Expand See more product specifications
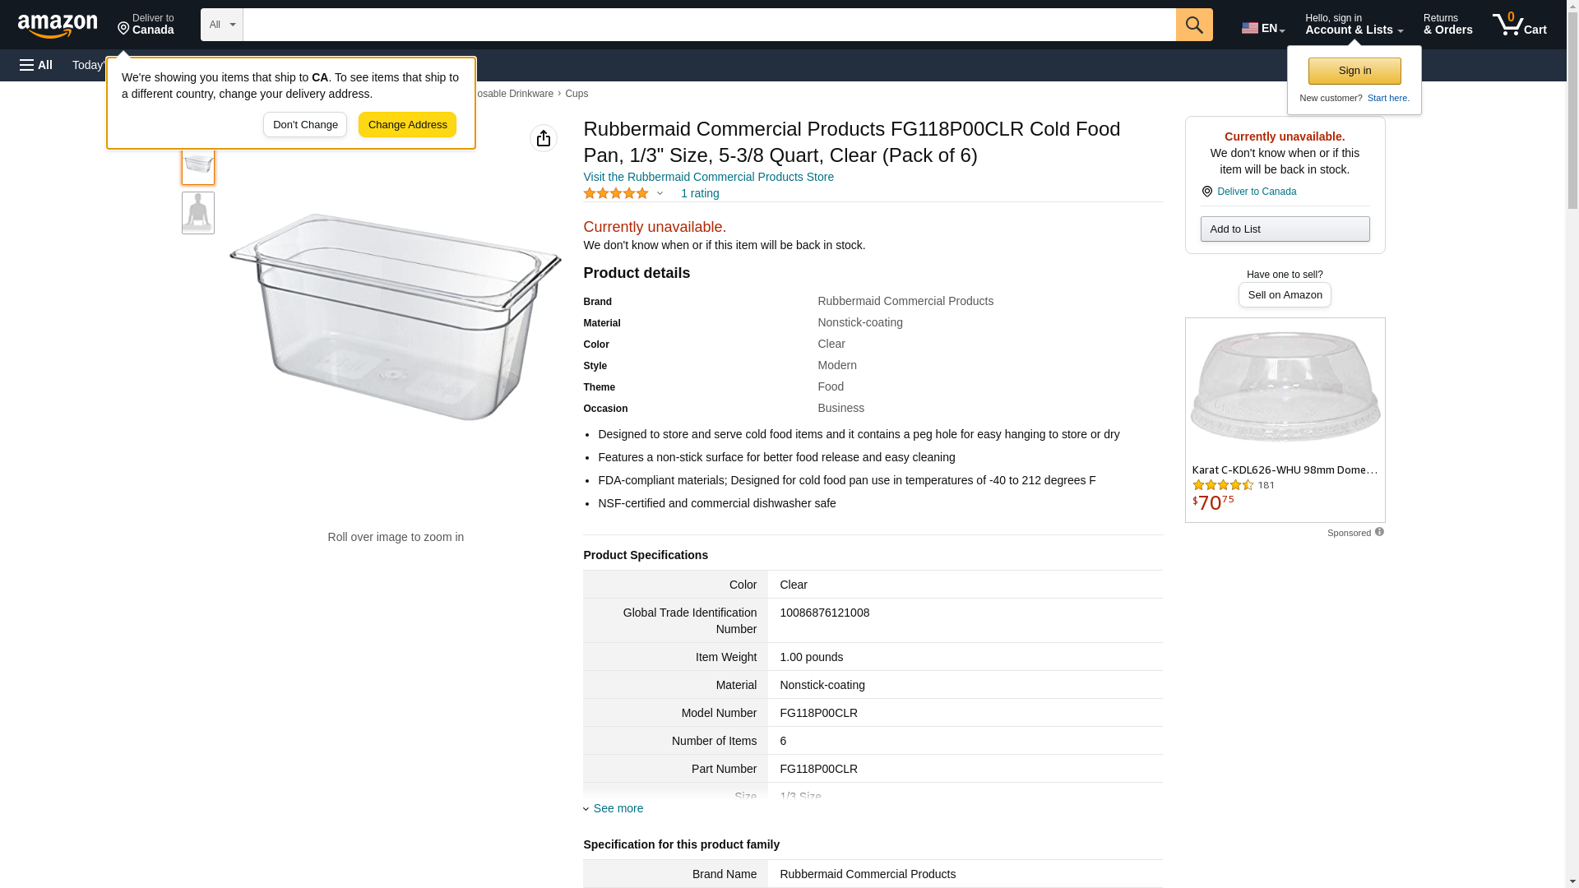 coord(618,808)
